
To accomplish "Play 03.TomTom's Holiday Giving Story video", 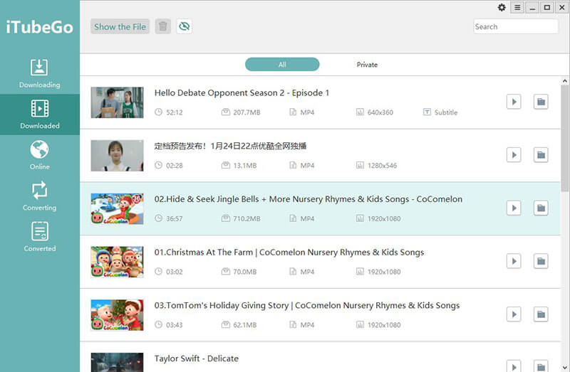I will [x=514, y=314].
